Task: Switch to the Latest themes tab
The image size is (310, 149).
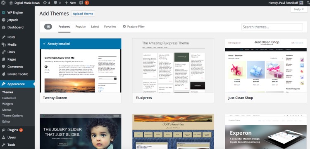Action: click(95, 27)
